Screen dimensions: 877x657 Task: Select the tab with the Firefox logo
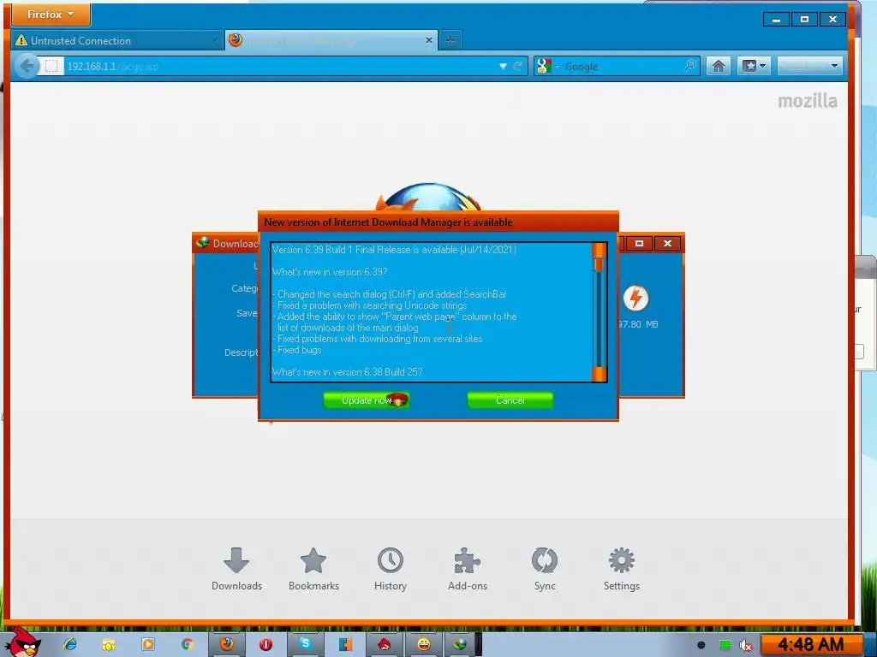[x=330, y=40]
